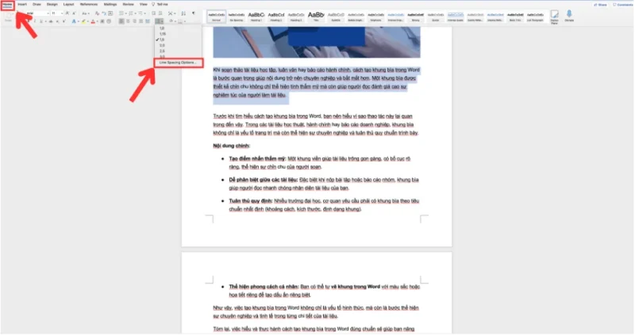Open the font name combo box
635x335 pixels.
pos(37,13)
